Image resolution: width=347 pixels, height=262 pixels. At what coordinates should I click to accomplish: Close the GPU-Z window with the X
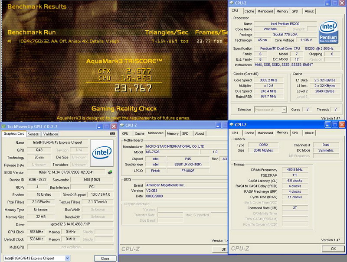click(114, 126)
